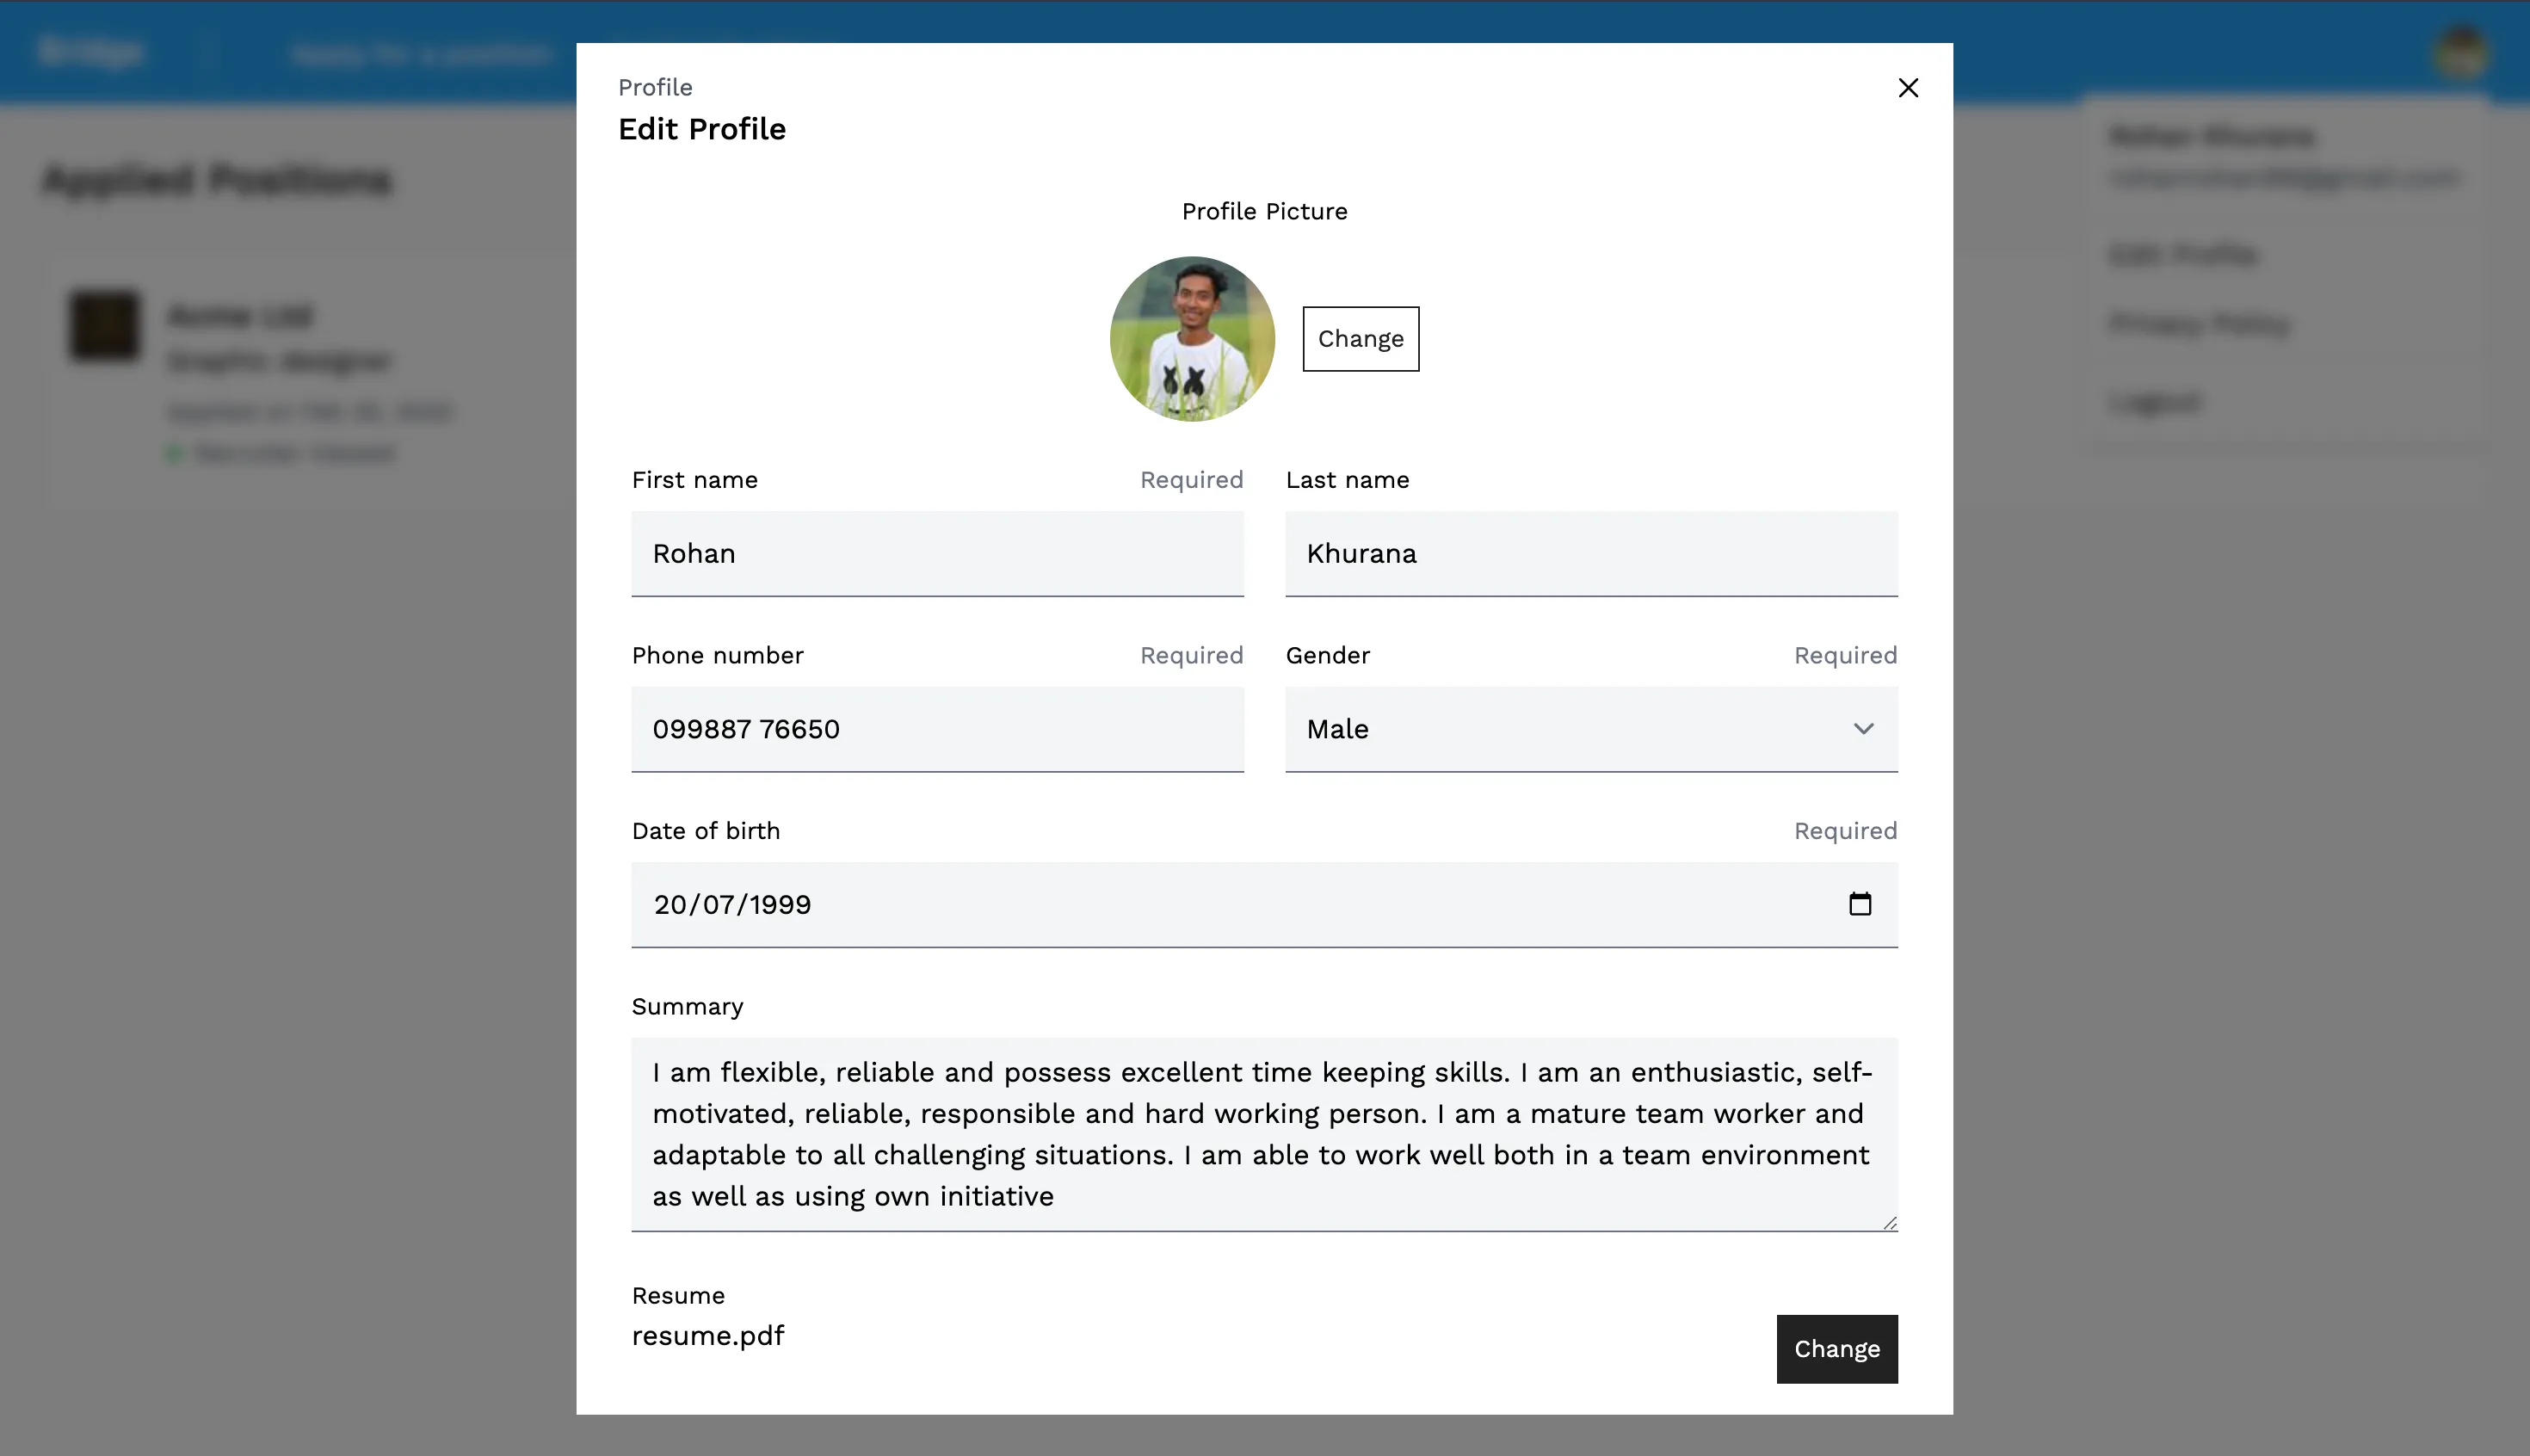The image size is (2530, 1456).
Task: Click the Bridge logo in the header
Action: pos(90,52)
